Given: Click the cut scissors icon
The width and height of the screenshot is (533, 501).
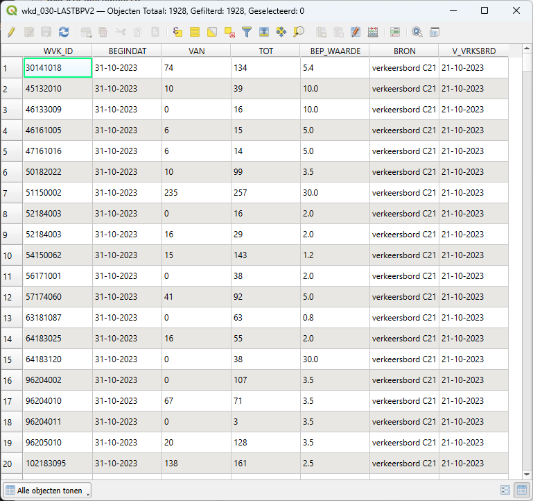Looking at the screenshot, I should click(x=121, y=33).
